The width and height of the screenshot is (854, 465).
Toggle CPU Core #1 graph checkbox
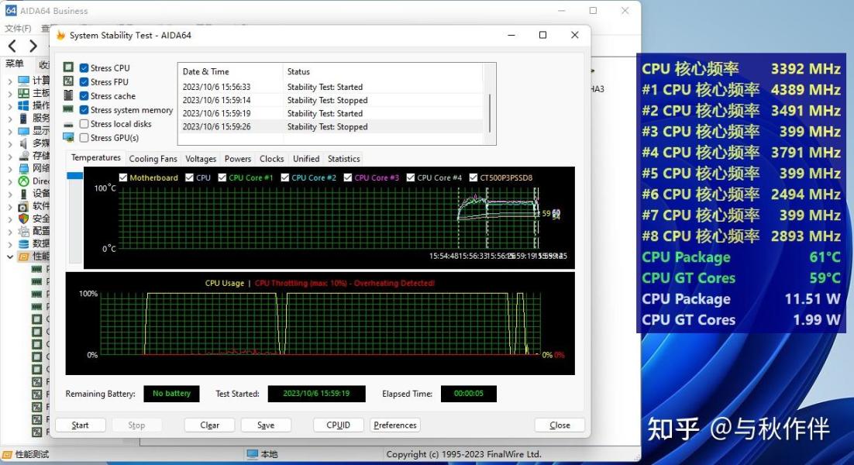(222, 177)
